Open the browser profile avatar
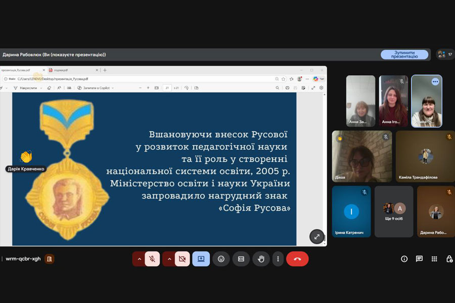Screen dimensions: 455x303 pos(299,79)
